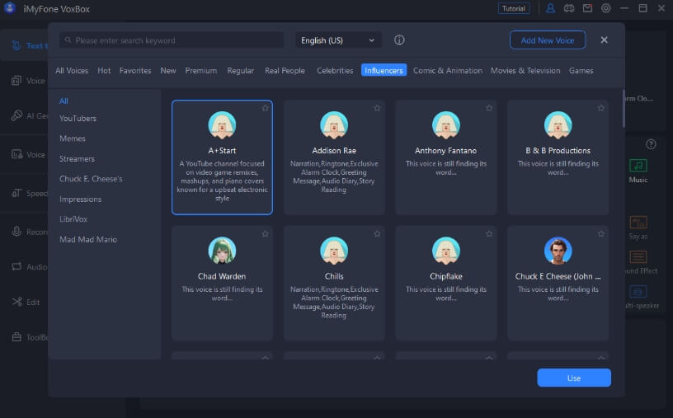
Task: Click the Use button
Action: click(574, 378)
